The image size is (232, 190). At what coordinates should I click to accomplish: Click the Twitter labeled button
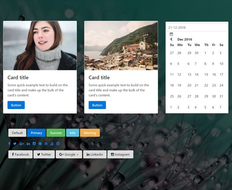point(44,154)
